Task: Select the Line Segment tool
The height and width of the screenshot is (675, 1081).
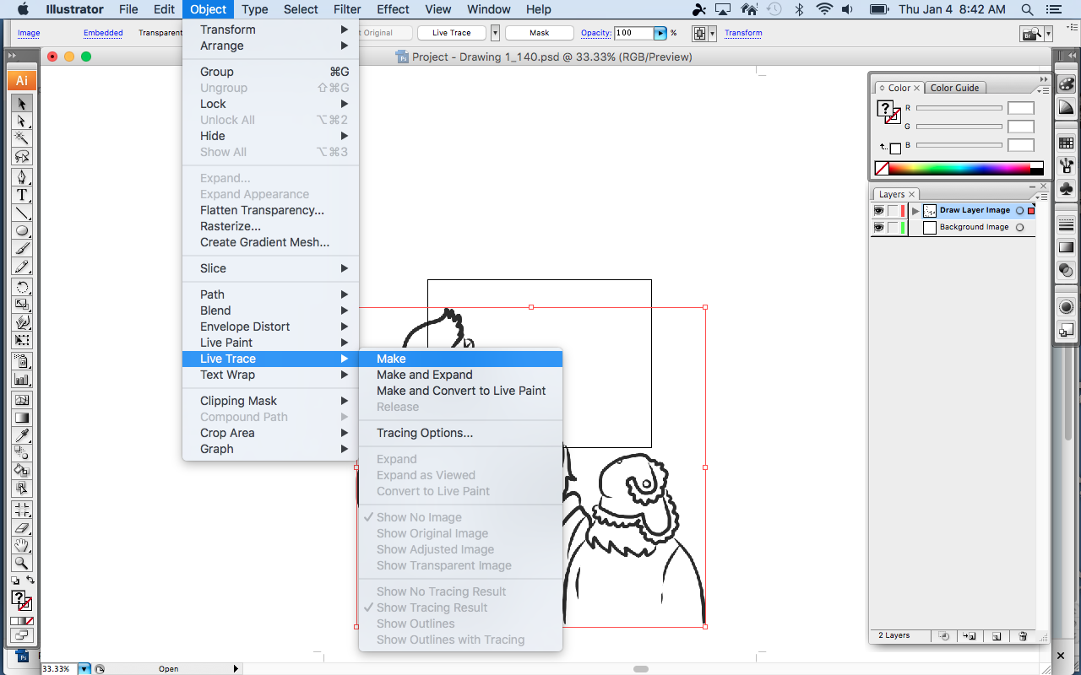Action: (x=22, y=213)
